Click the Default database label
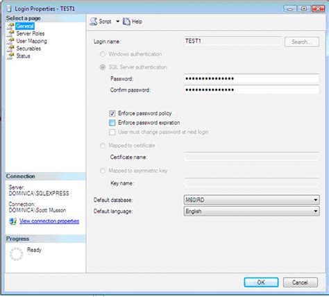Image resolution: width=329 pixels, height=297 pixels. [x=113, y=200]
